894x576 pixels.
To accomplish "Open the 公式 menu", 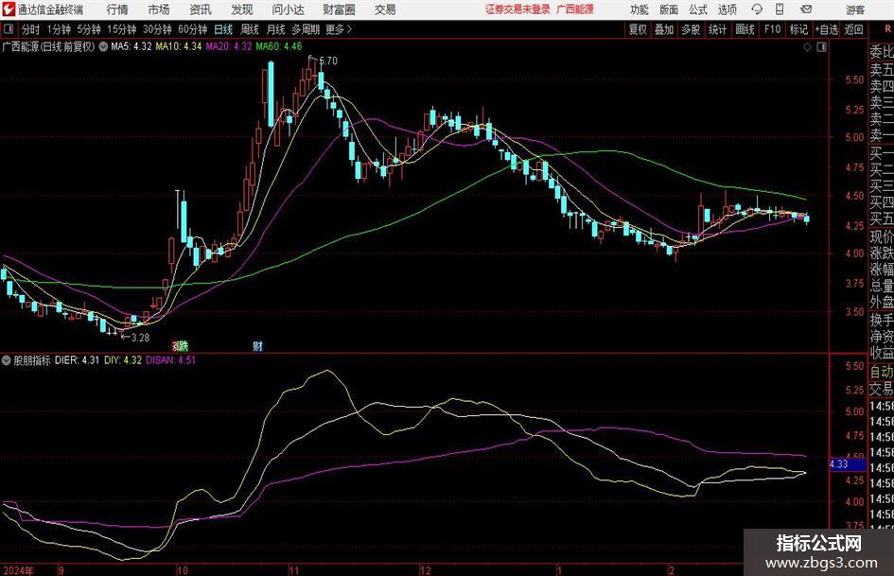I will coord(698,9).
